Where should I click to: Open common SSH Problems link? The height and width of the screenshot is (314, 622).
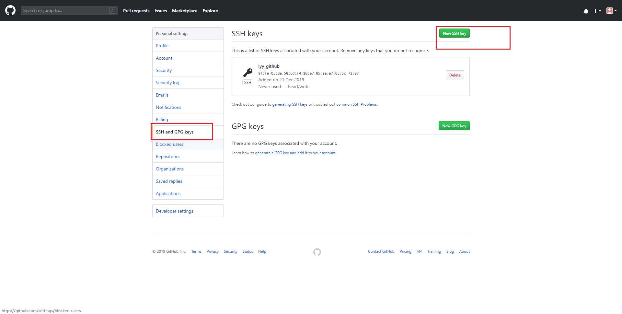point(357,104)
